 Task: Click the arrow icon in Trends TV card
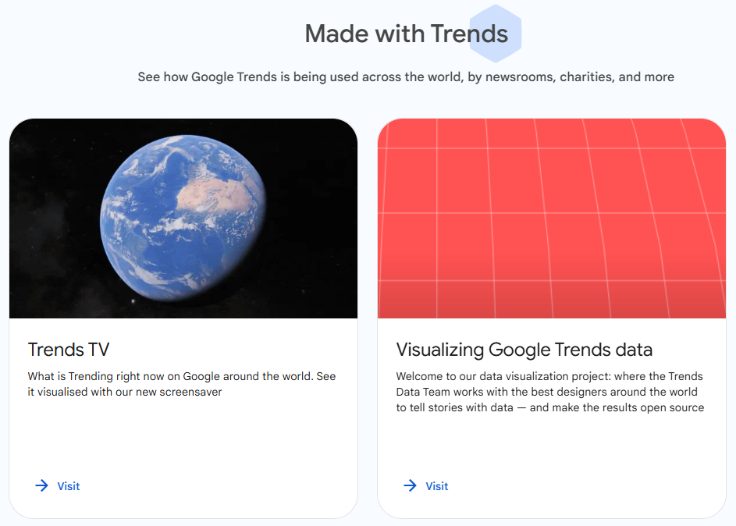41,486
